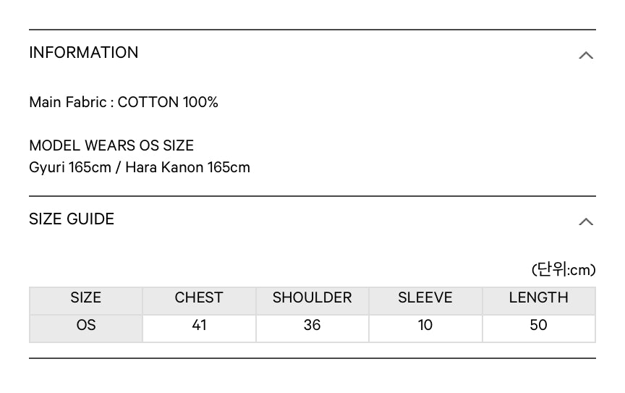Click the SIZE GUIDE heading
Image resolution: width=625 pixels, height=393 pixels.
[x=72, y=219]
